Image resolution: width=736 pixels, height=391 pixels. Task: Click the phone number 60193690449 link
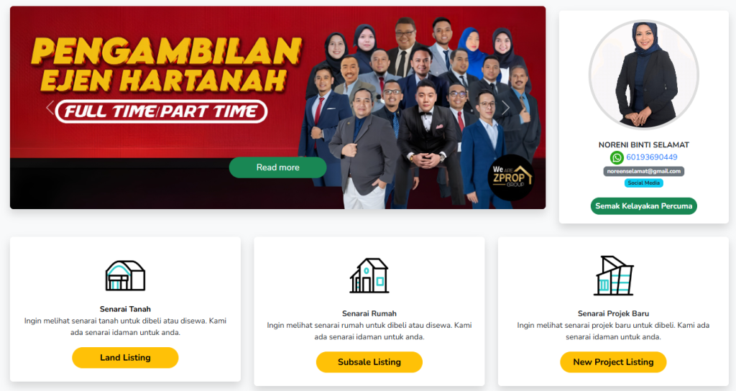click(x=651, y=157)
